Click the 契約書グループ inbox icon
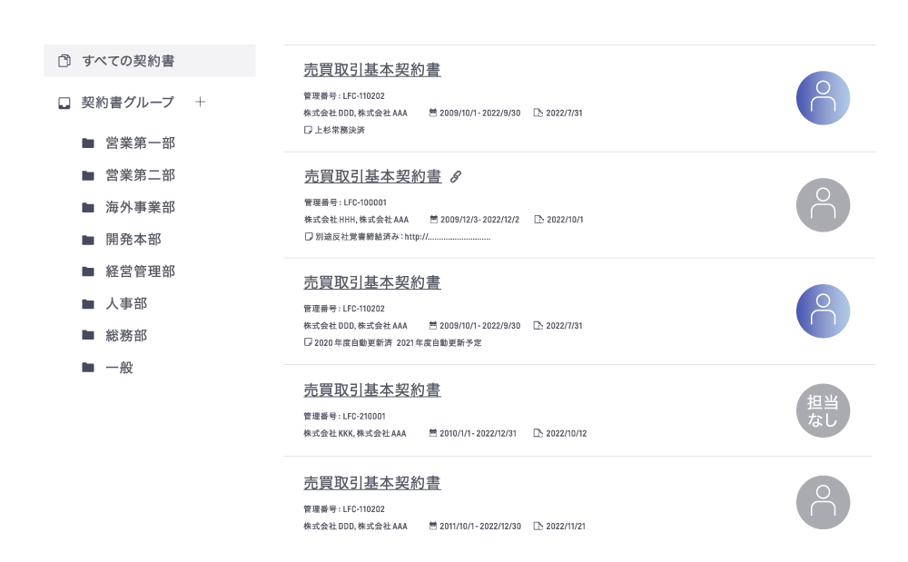Viewport: 908px width, 562px height. point(64,104)
